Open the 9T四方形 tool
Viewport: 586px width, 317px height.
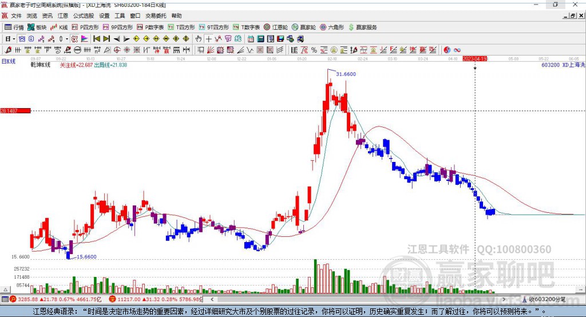point(214,27)
